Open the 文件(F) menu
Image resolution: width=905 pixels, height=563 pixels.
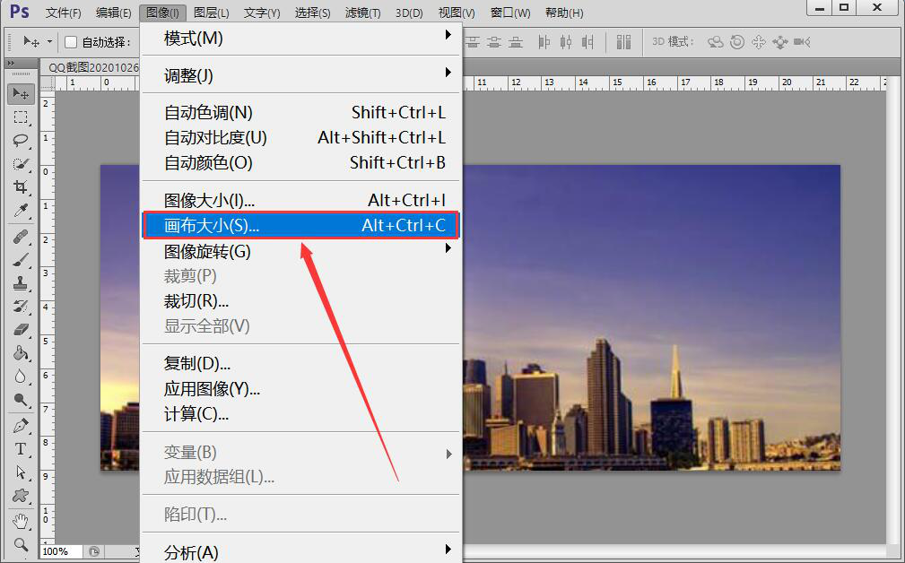tap(63, 13)
